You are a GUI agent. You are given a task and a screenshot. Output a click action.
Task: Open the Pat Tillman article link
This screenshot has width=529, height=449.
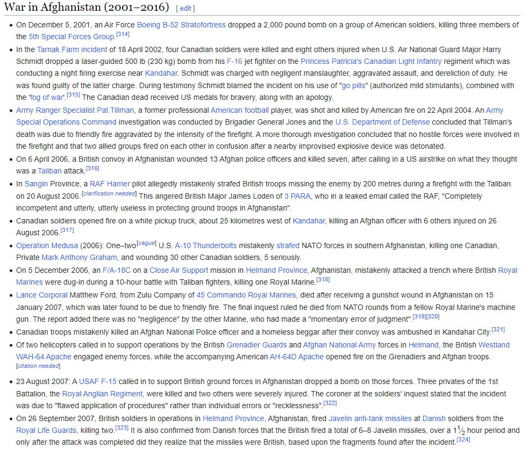(x=116, y=110)
